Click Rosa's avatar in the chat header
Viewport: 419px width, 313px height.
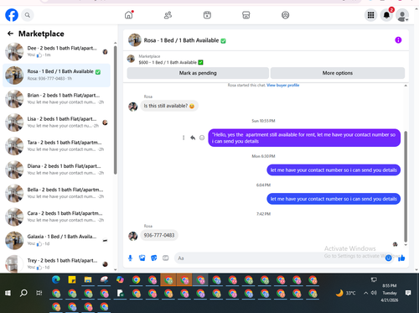pyautogui.click(x=135, y=40)
